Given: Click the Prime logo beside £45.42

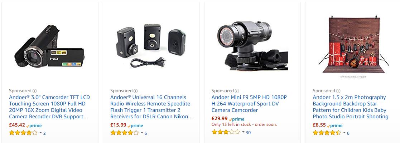Looking at the screenshot, I should (x=34, y=125).
